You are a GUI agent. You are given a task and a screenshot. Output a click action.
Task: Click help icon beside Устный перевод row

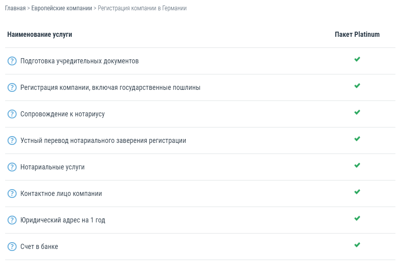point(12,140)
